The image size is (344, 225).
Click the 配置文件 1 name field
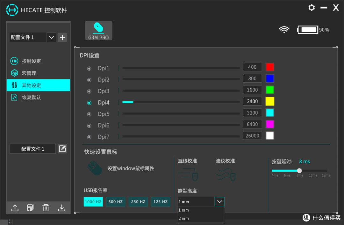point(33,149)
